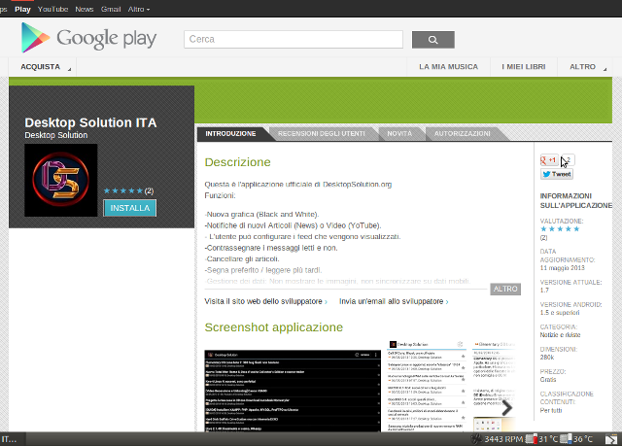Screen dimensions: 622x446
Task: Click the Cerca search field
Action: pyautogui.click(x=294, y=39)
